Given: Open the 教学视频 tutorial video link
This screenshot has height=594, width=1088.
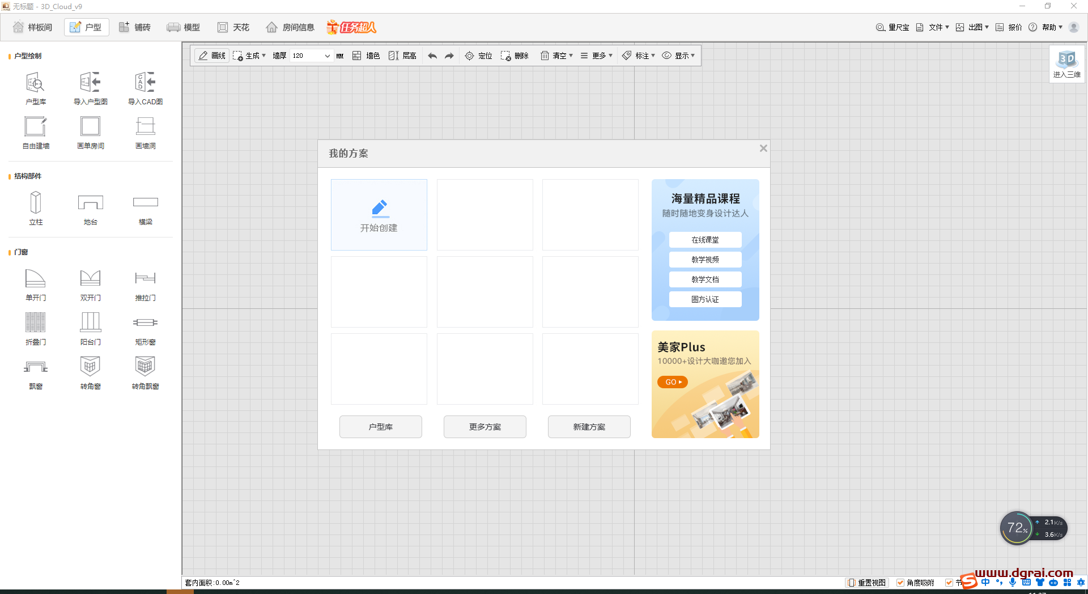Looking at the screenshot, I should click(705, 260).
